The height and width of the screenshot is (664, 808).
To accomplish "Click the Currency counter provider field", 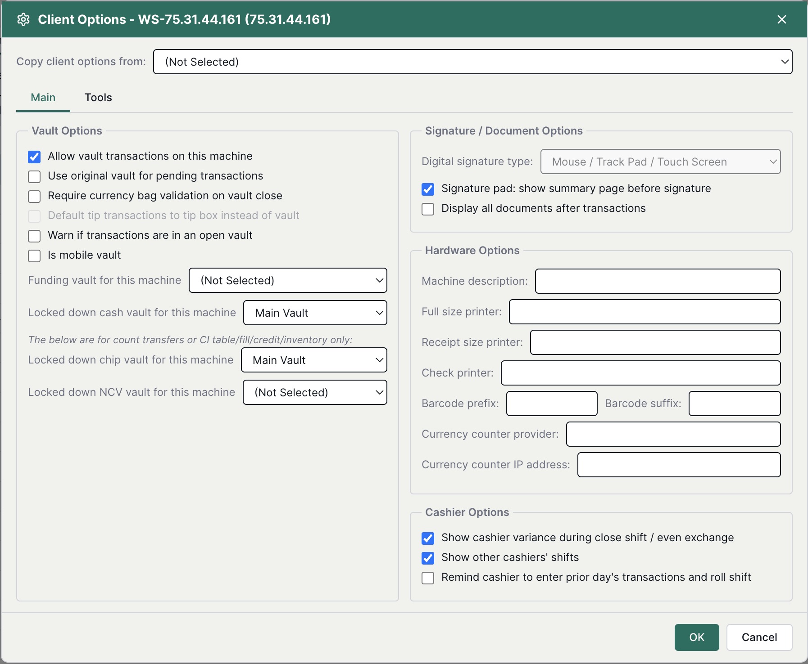I will point(673,434).
